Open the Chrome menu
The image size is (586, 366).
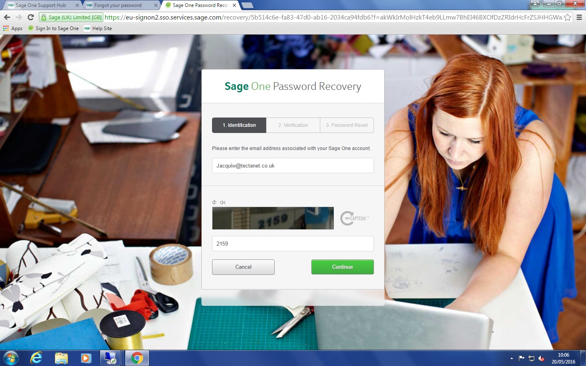(579, 17)
